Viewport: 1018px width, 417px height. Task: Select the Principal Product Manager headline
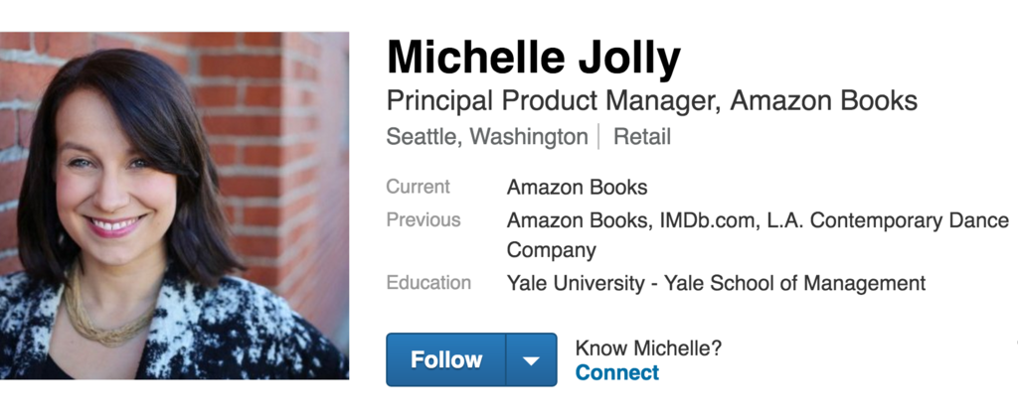(651, 101)
